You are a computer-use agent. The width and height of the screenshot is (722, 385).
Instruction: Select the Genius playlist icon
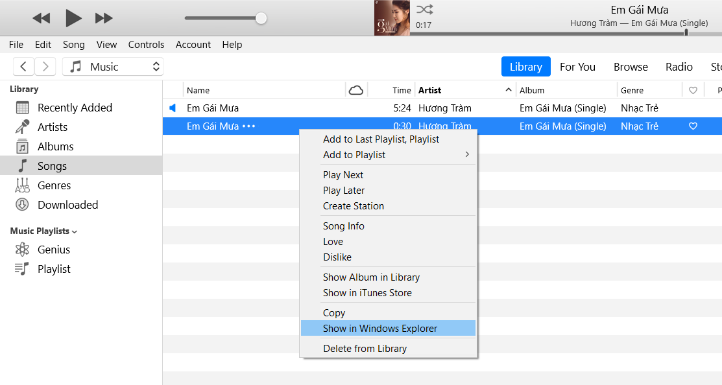click(23, 249)
